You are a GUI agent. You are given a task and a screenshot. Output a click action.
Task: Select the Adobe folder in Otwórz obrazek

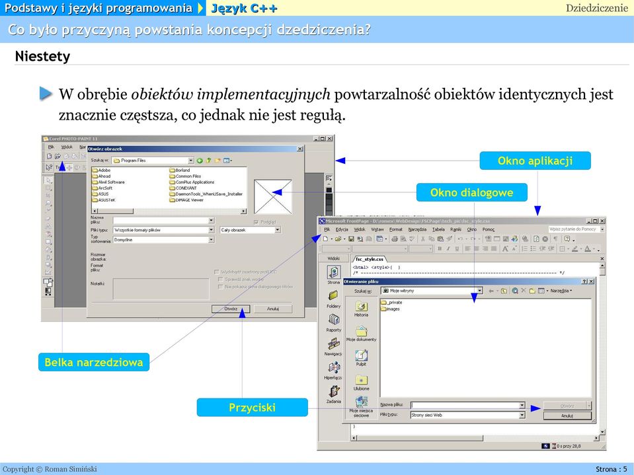tap(101, 170)
